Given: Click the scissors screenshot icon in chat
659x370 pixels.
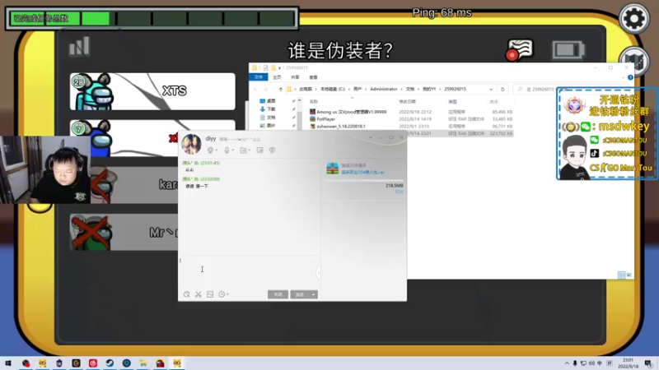Looking at the screenshot, I should [199, 294].
